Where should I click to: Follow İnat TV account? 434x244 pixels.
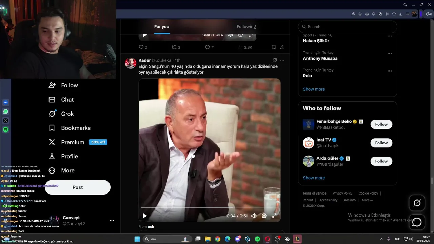coord(381,143)
